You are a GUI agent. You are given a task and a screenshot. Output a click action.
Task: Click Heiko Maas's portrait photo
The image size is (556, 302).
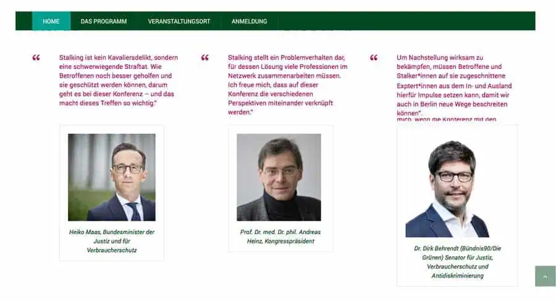pyautogui.click(x=112, y=178)
